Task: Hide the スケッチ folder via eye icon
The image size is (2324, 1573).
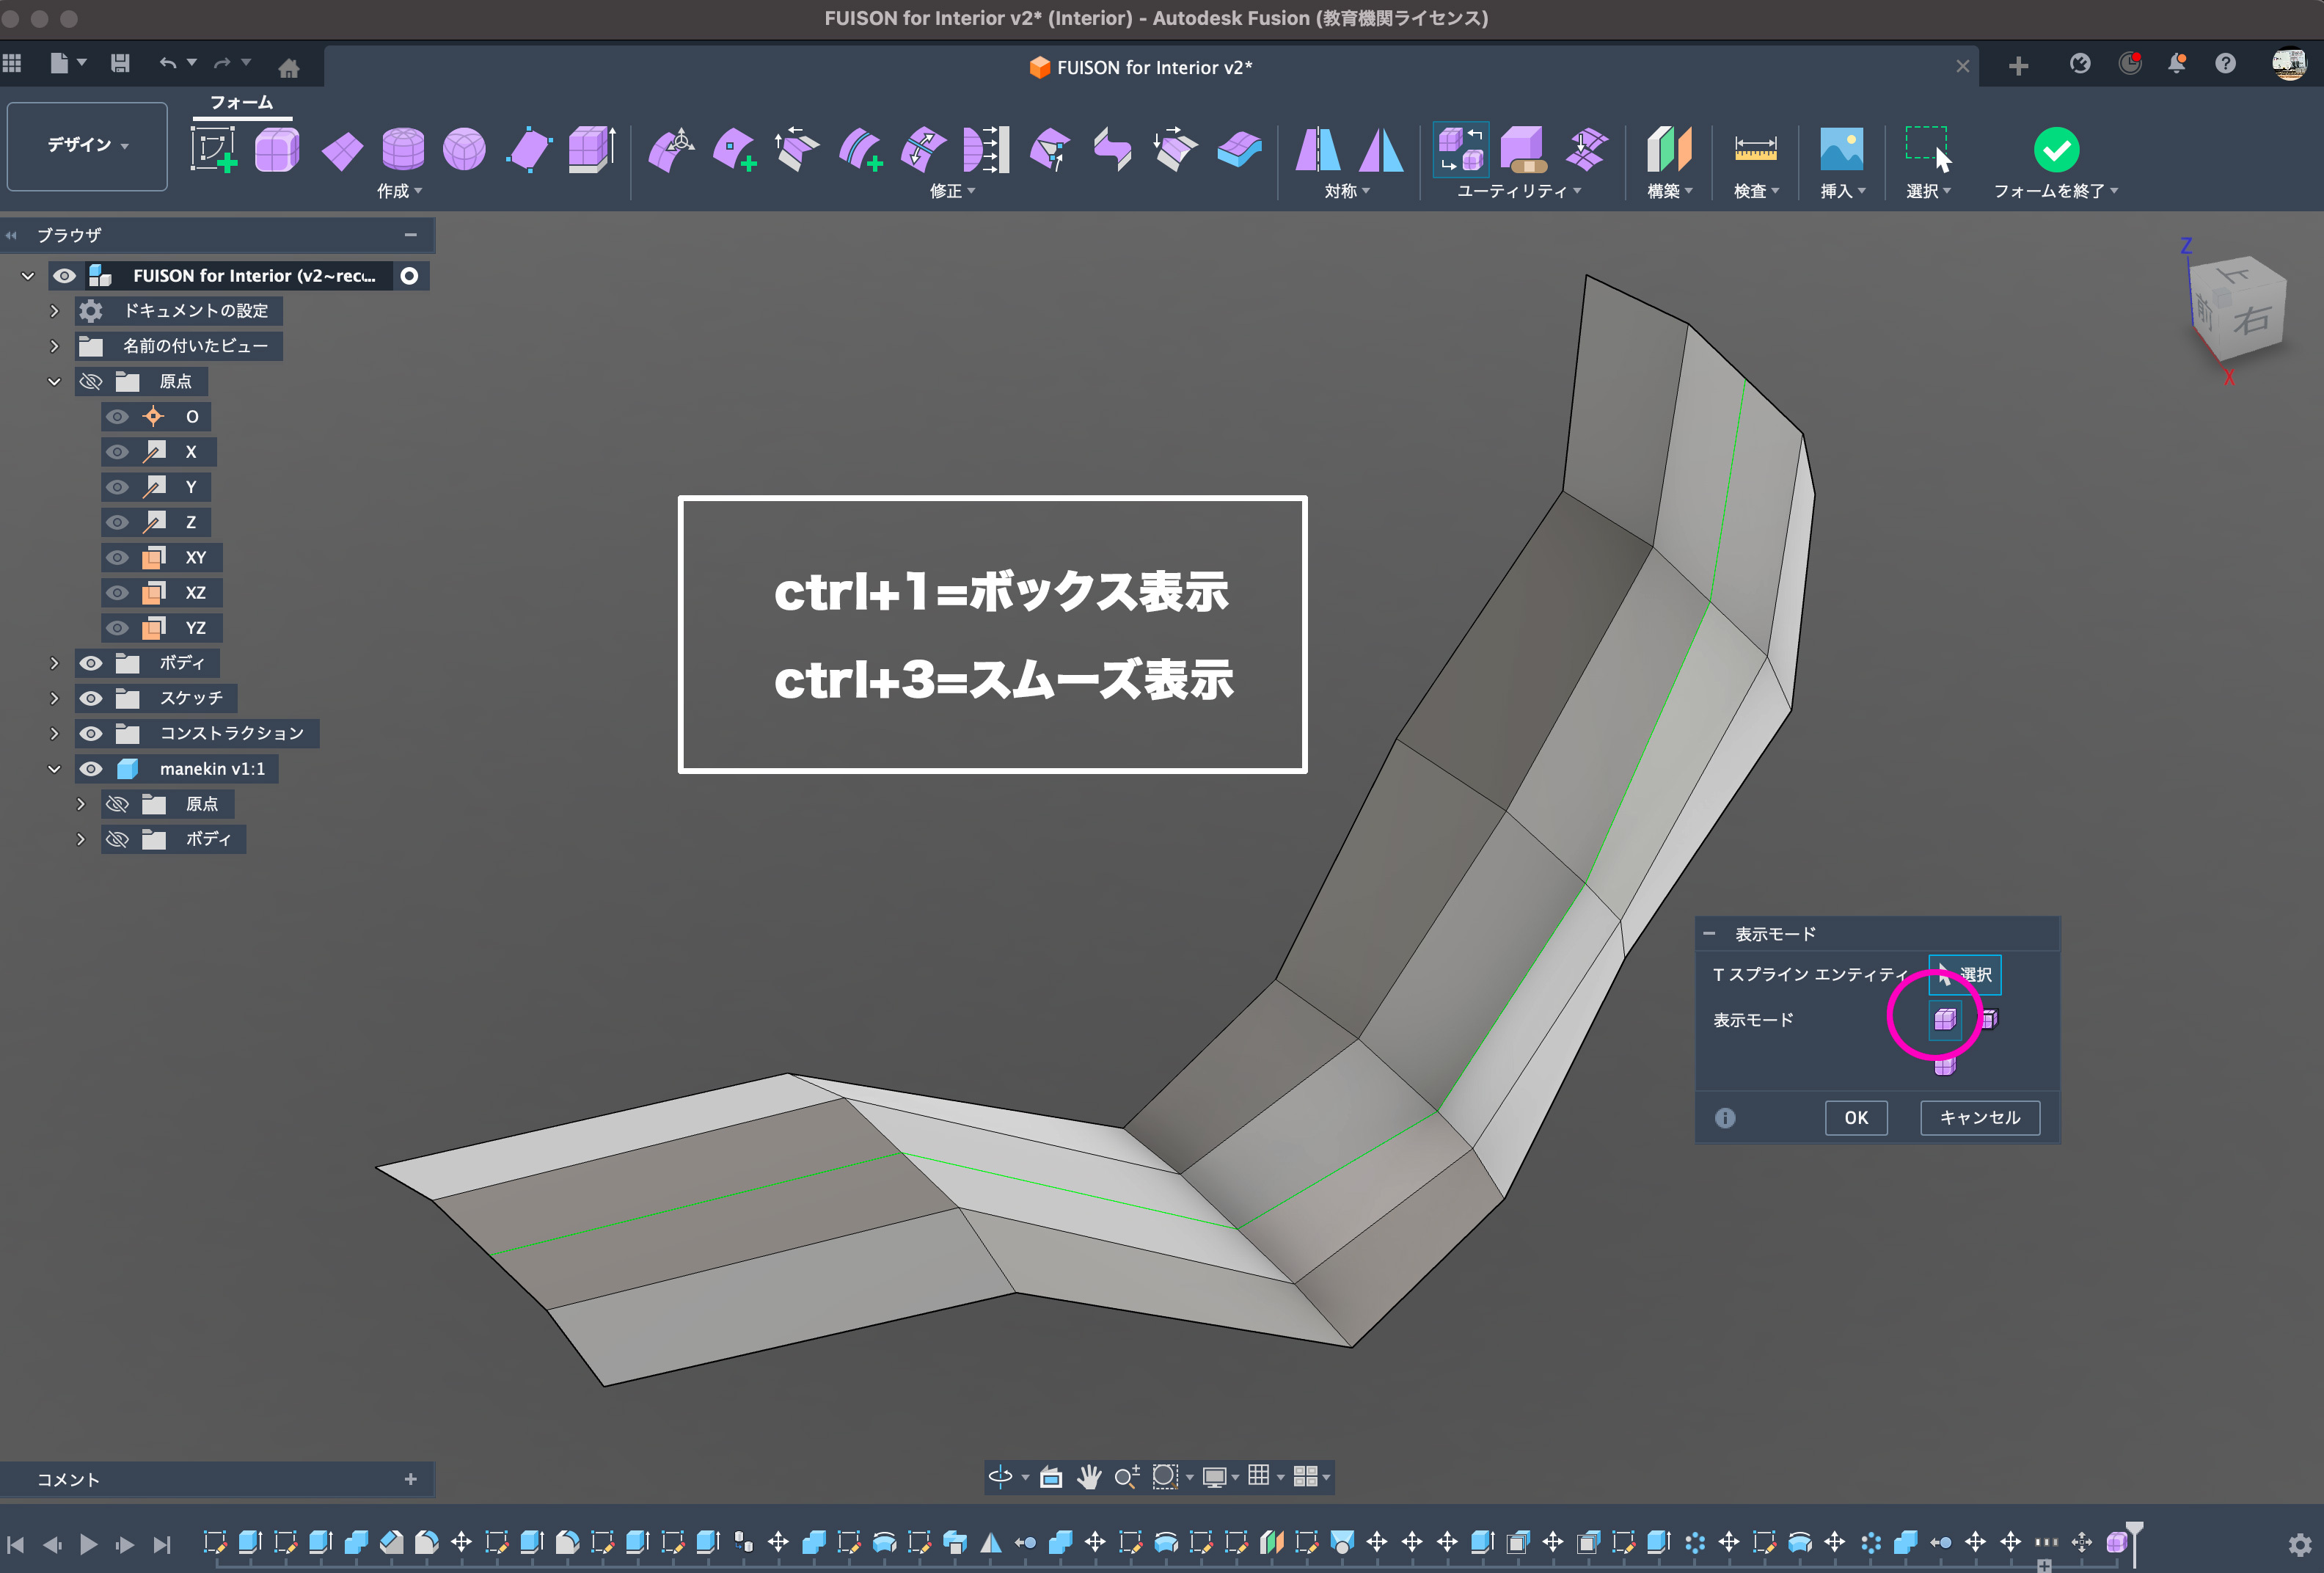Action: coord(91,698)
